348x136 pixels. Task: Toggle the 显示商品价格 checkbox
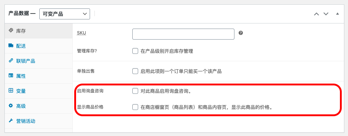(135, 107)
